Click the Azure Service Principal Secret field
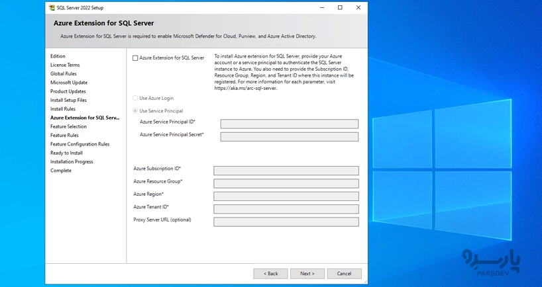542x287 pixels. point(289,137)
